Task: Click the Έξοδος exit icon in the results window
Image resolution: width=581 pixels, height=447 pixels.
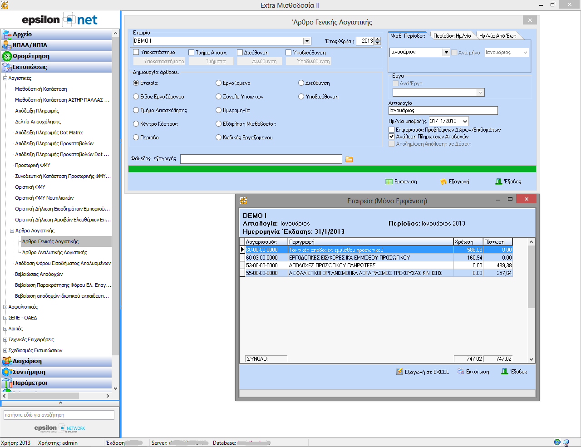Action: 504,372
